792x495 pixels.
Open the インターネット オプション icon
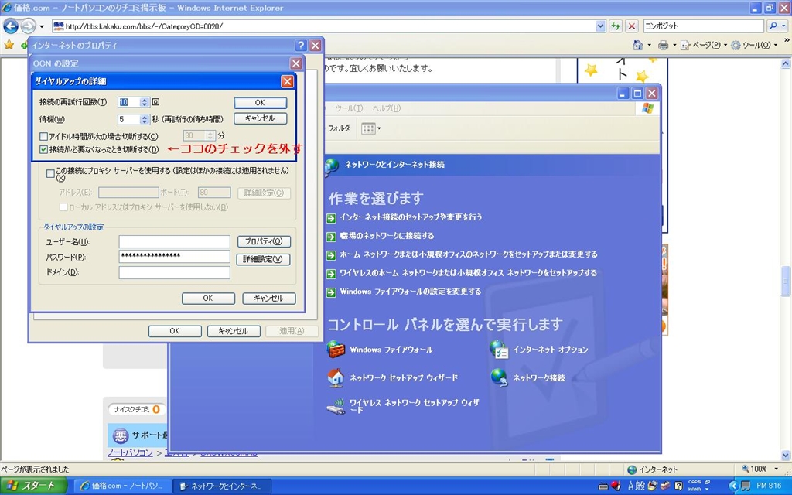pos(499,349)
